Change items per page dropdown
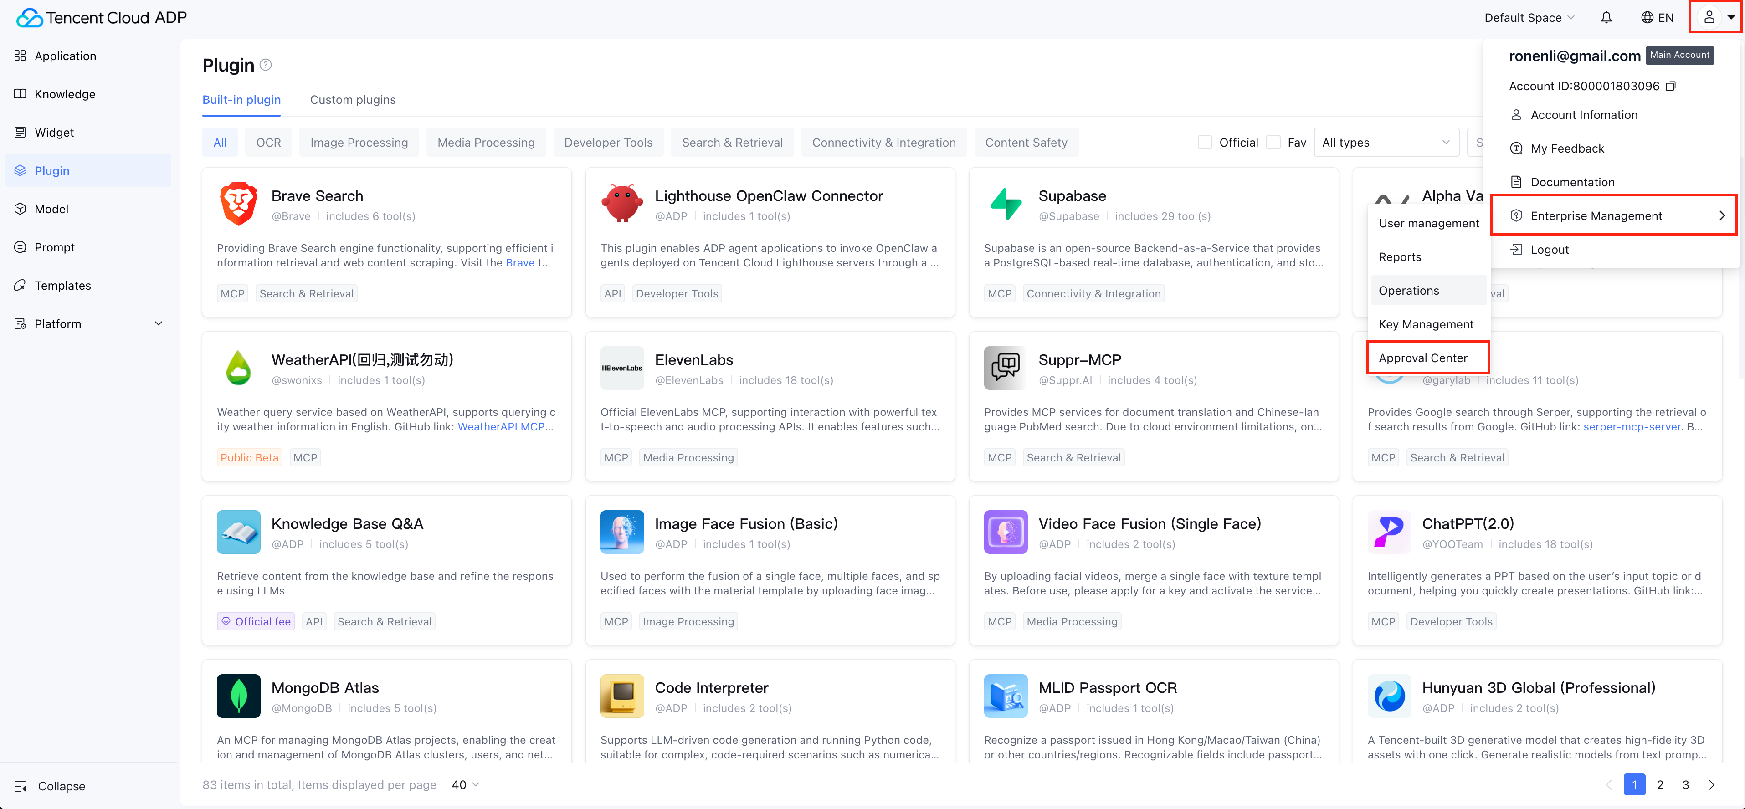The width and height of the screenshot is (1745, 809). click(x=465, y=784)
